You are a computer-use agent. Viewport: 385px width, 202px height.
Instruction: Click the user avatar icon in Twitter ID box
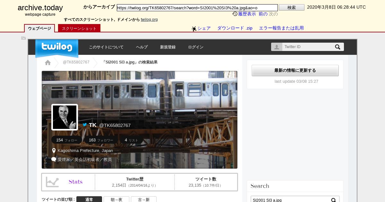[277, 47]
